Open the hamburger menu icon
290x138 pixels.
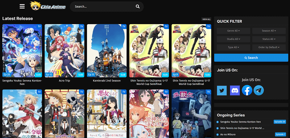click(x=22, y=7)
